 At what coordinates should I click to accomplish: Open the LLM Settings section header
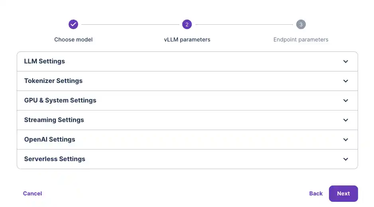pyautogui.click(x=45, y=61)
